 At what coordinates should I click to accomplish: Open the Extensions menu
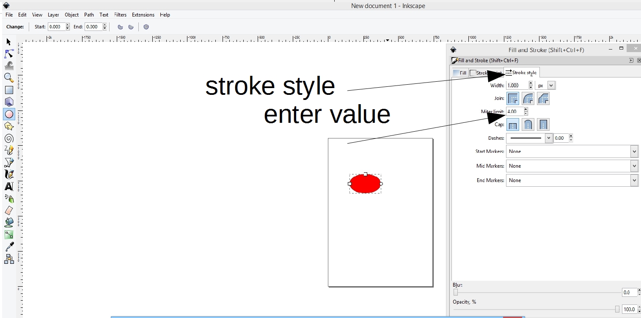[143, 15]
